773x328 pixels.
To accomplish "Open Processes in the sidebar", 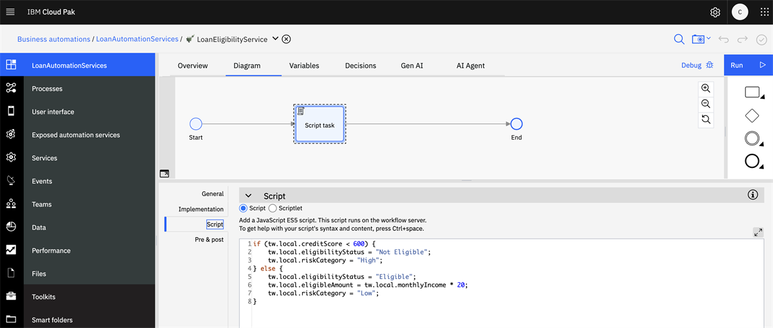I will (90, 89).
